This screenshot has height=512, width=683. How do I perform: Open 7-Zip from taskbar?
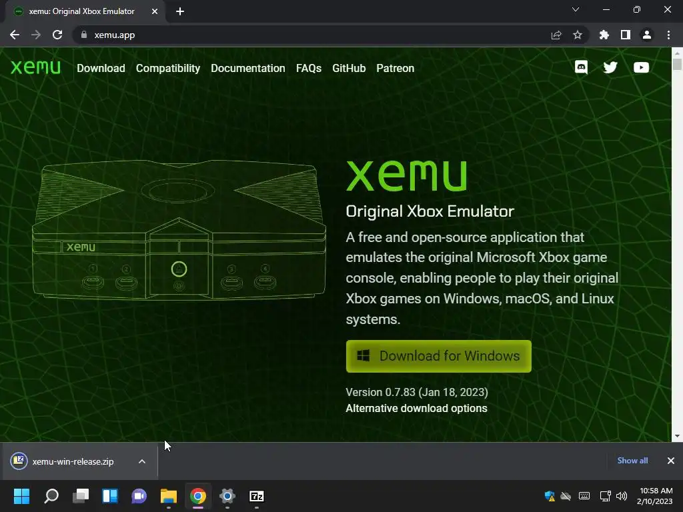pyautogui.click(x=257, y=496)
